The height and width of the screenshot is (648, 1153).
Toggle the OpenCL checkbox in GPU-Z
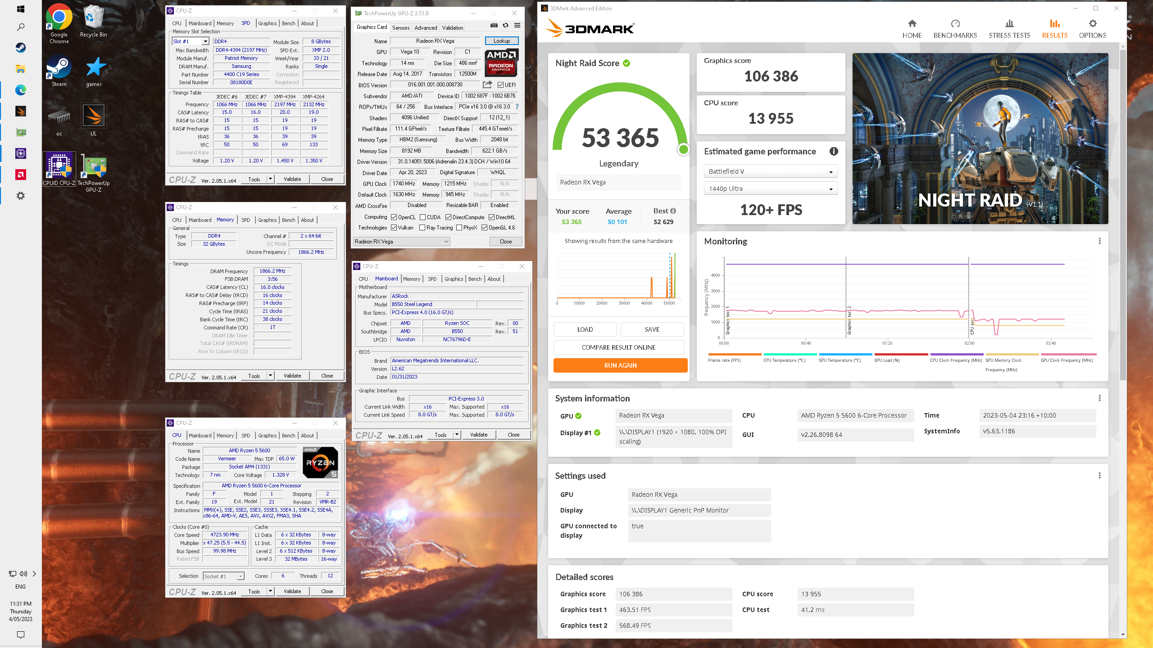tap(394, 217)
